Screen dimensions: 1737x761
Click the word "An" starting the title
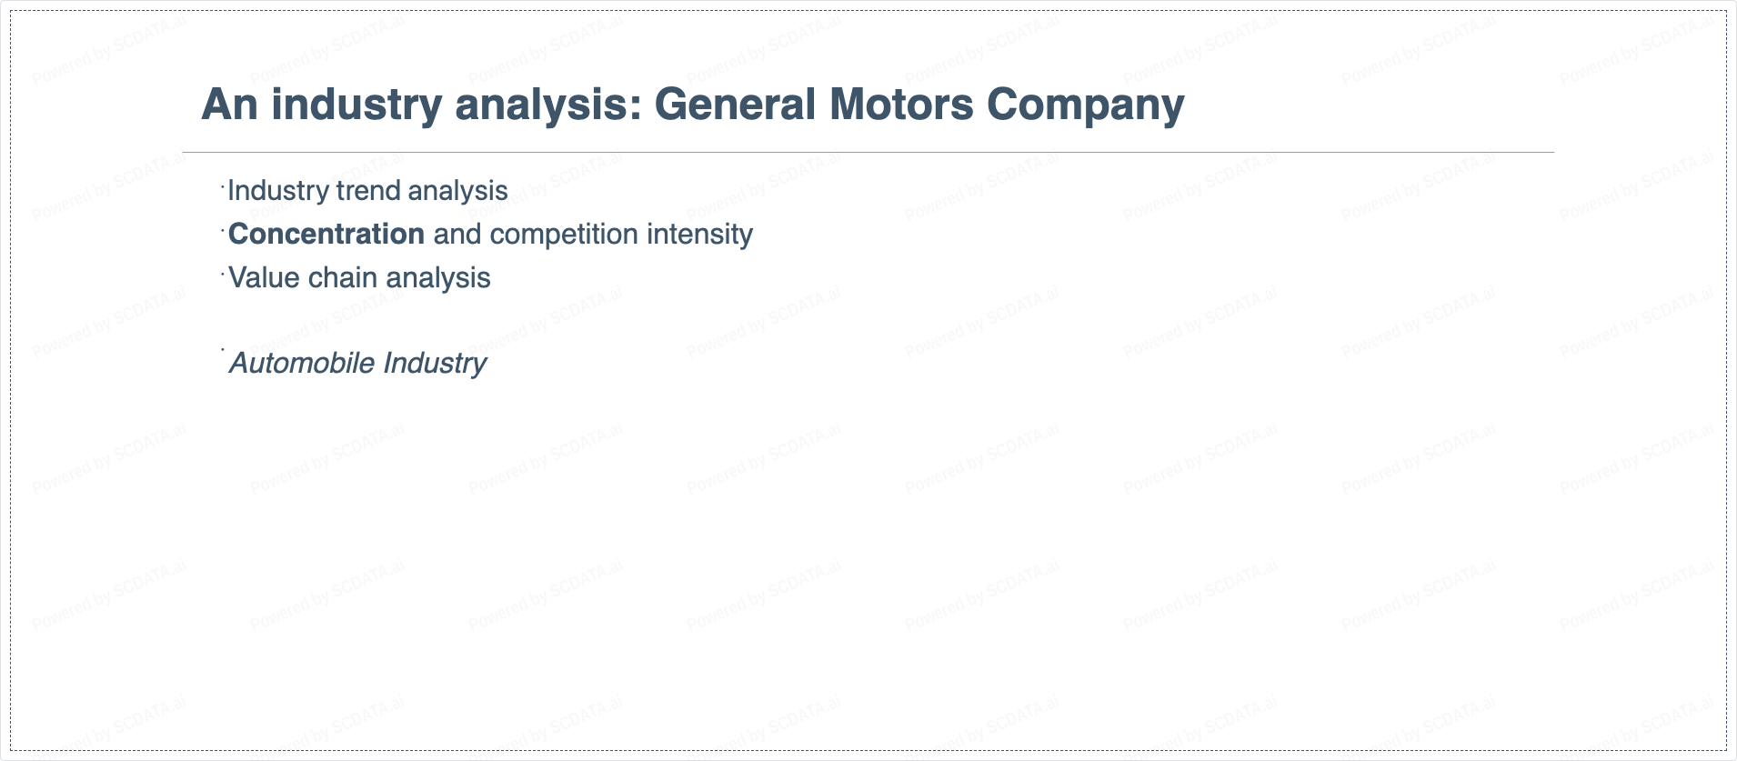click(229, 105)
